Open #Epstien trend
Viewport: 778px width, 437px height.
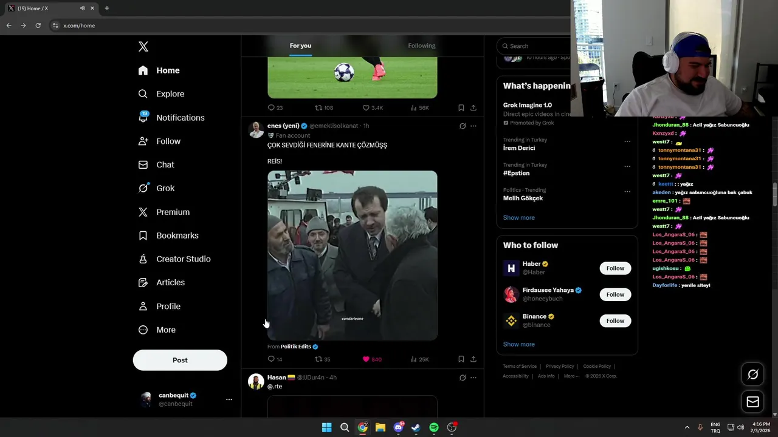[x=516, y=173]
